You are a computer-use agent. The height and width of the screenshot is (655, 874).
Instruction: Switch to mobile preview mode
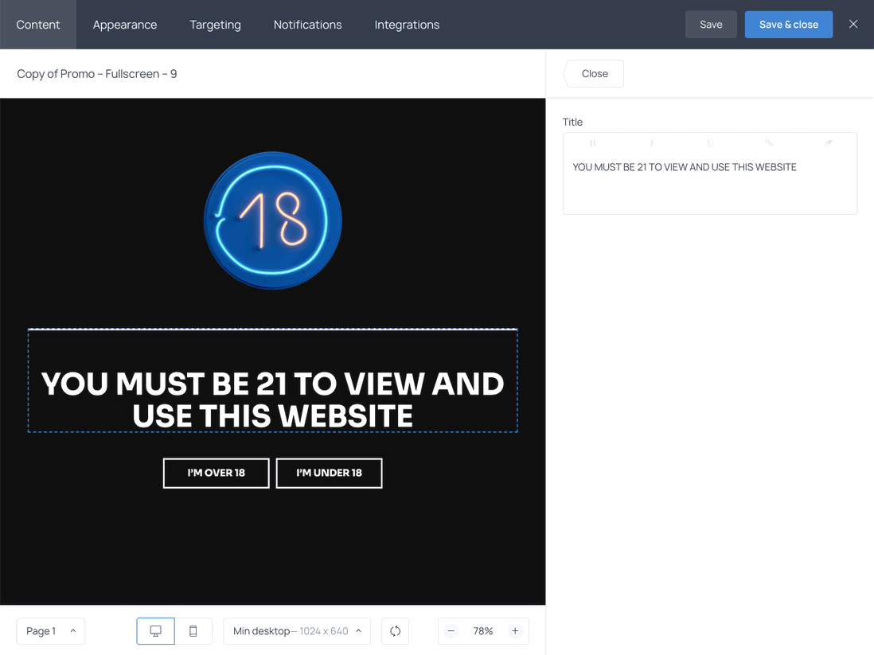click(x=193, y=630)
